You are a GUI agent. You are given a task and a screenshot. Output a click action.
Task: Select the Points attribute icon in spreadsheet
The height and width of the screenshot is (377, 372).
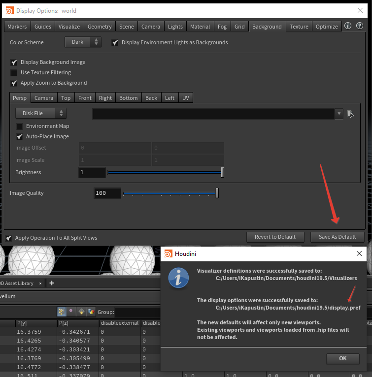[62, 312]
